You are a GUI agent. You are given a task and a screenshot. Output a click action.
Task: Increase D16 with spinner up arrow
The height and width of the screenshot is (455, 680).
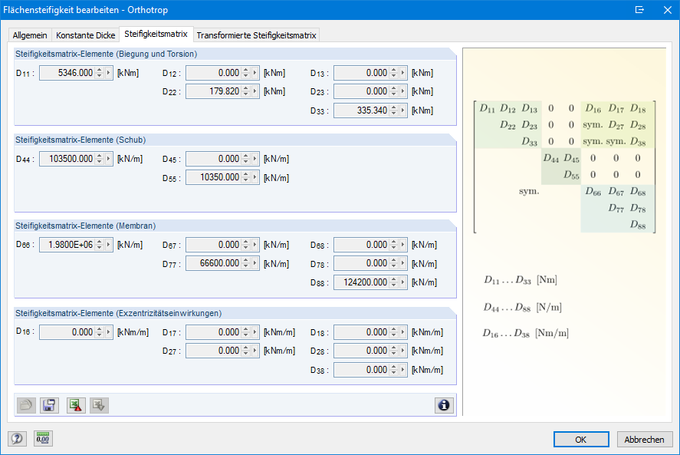coord(100,329)
